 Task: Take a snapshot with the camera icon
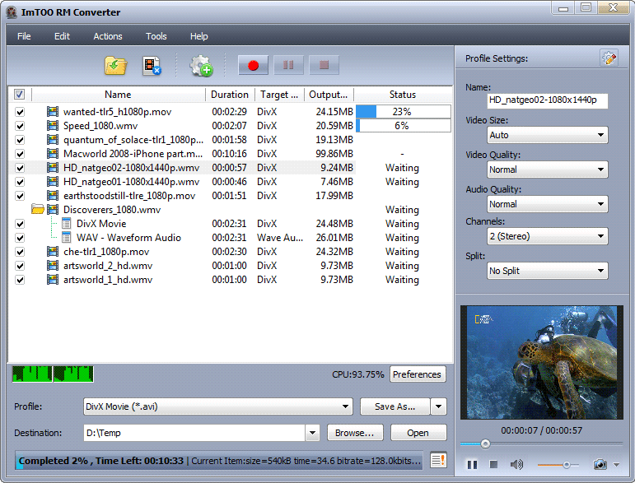pos(600,464)
